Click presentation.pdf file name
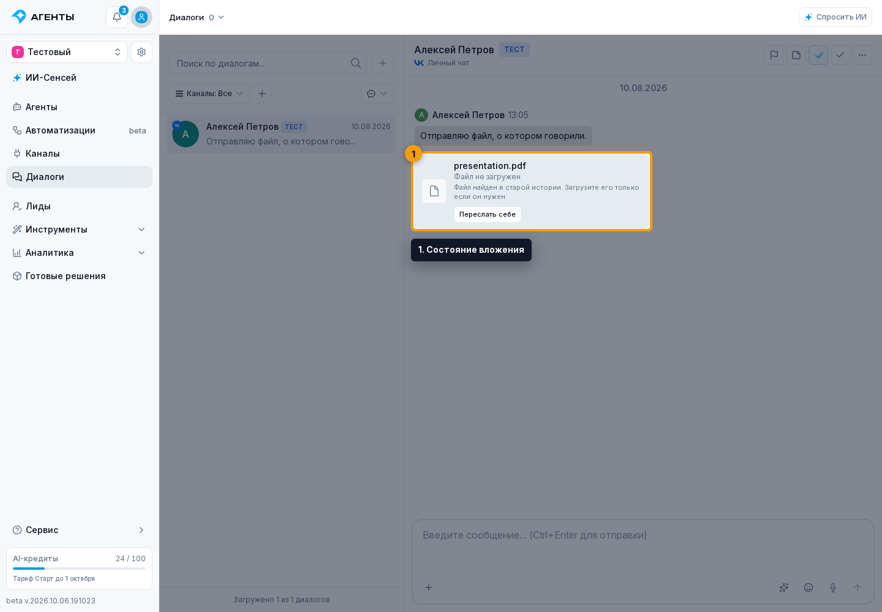 (490, 166)
